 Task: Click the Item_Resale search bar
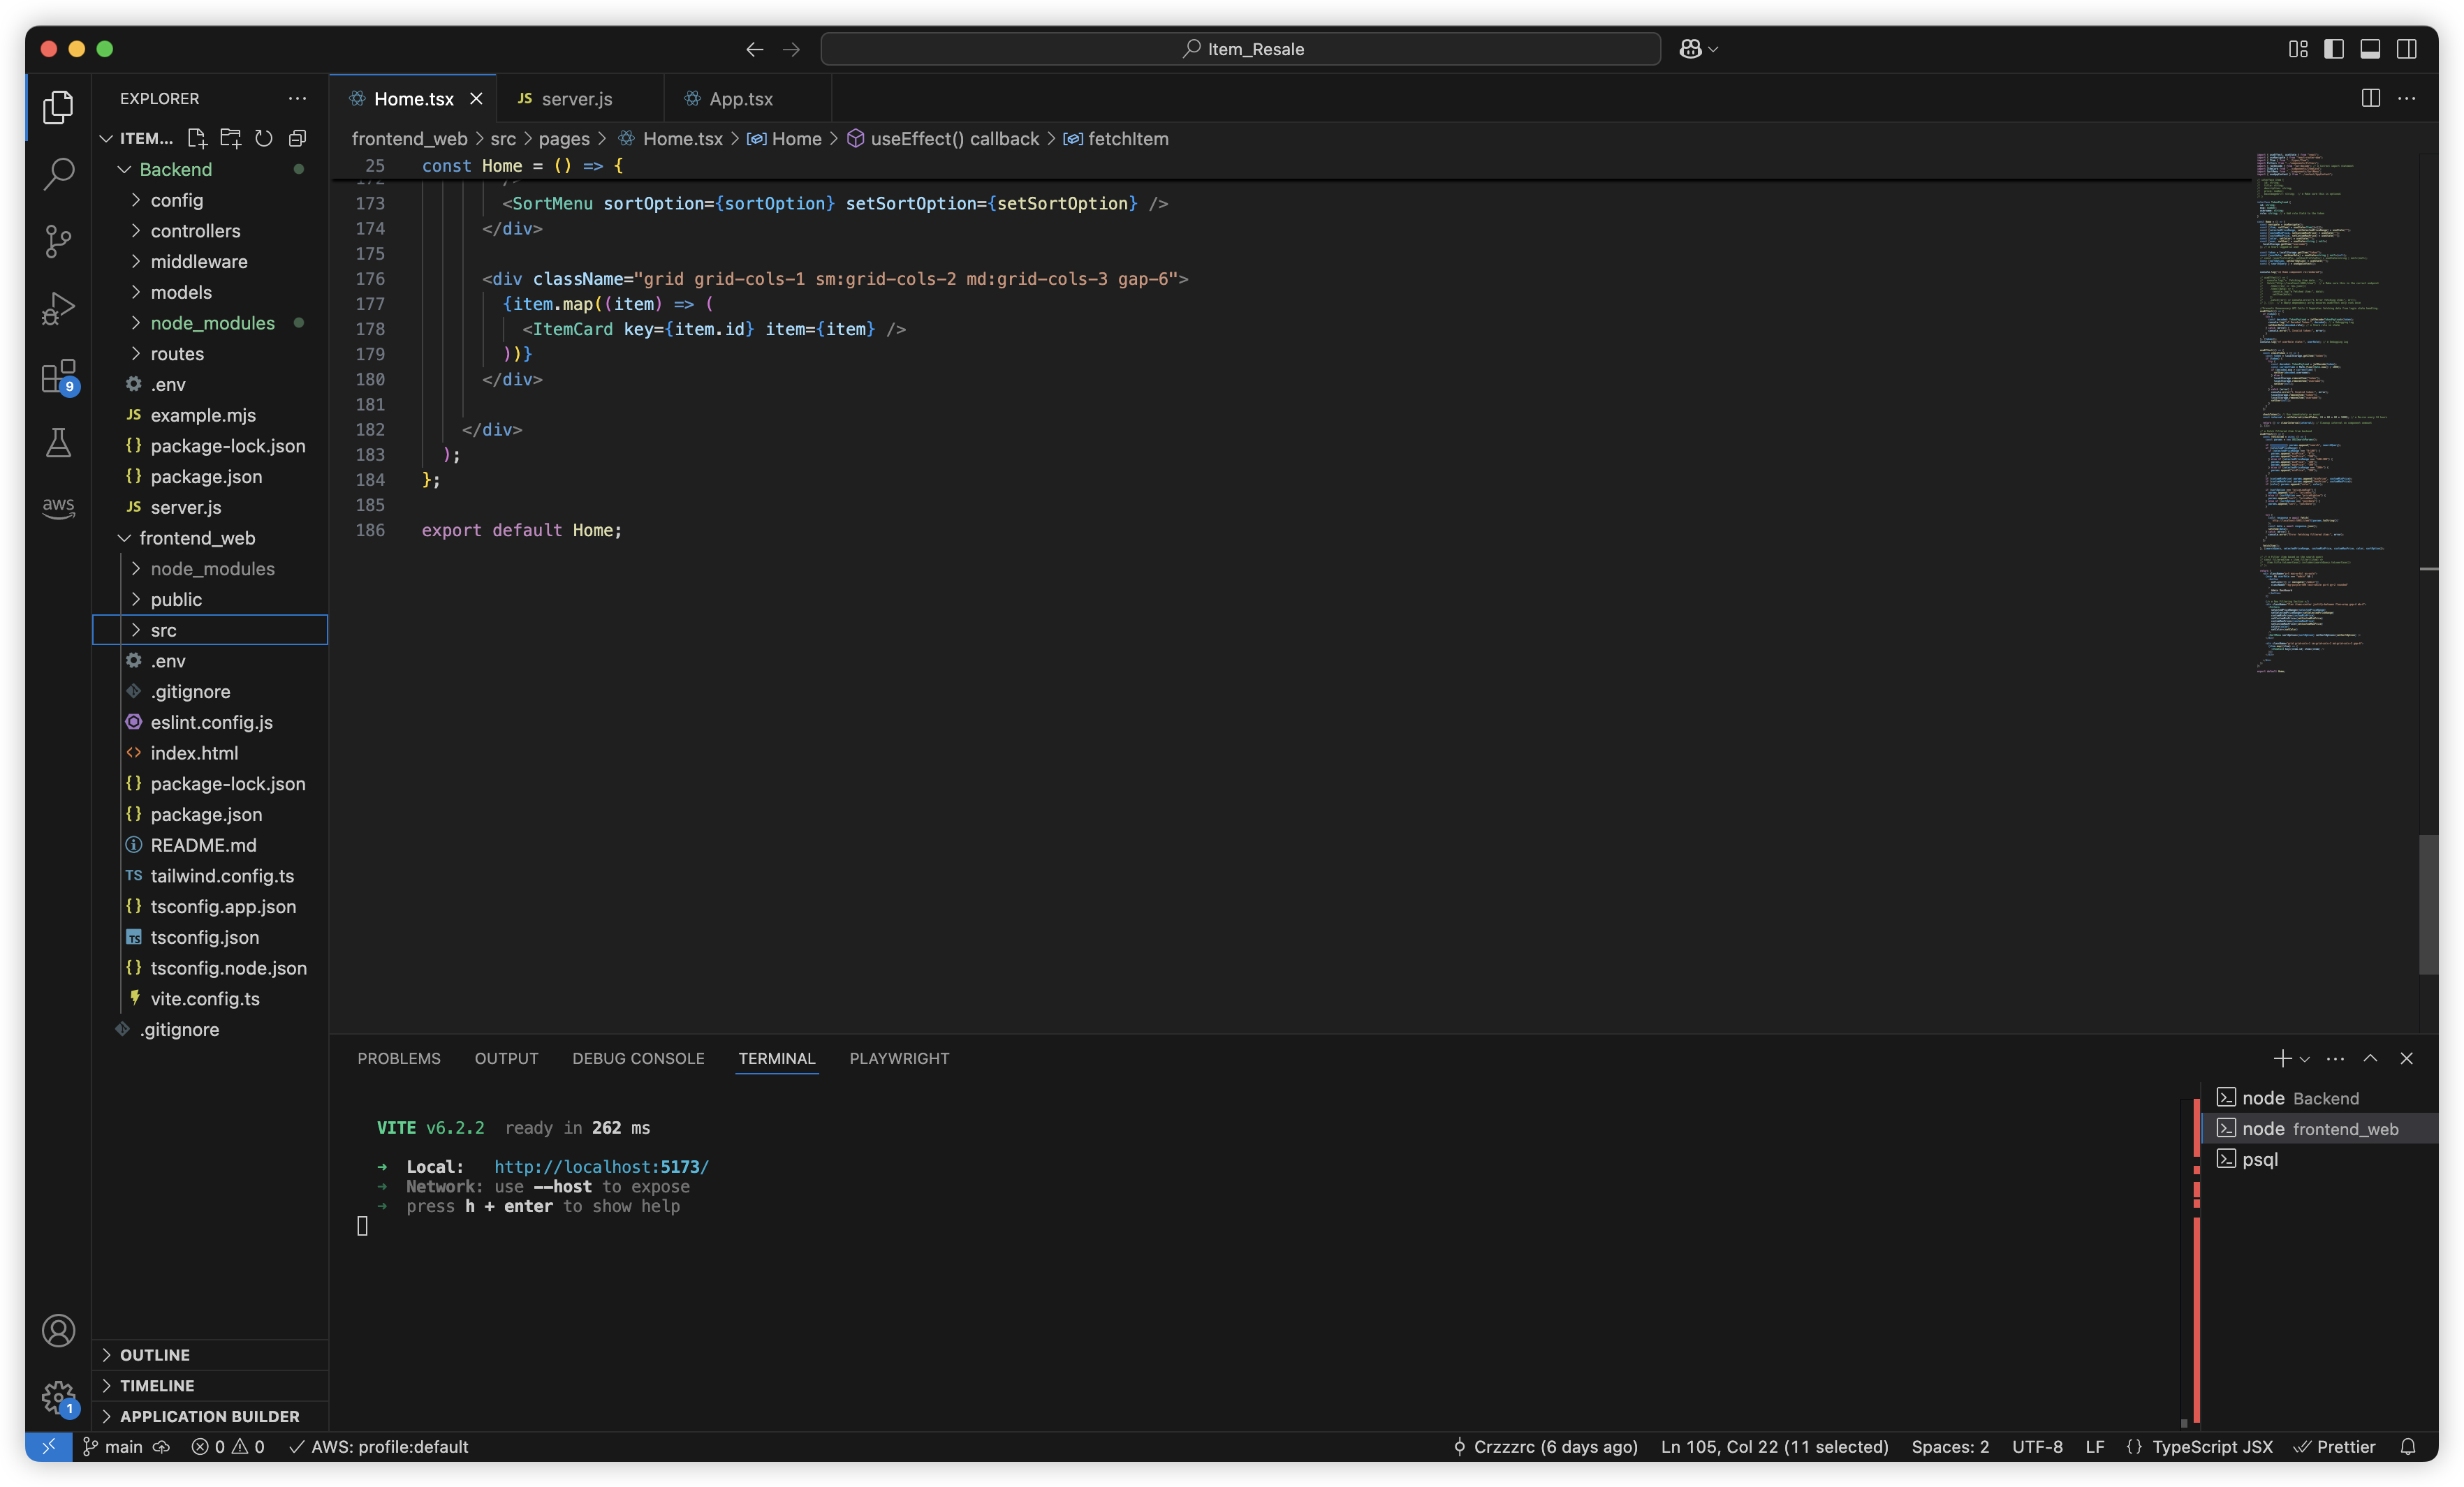point(1240,49)
